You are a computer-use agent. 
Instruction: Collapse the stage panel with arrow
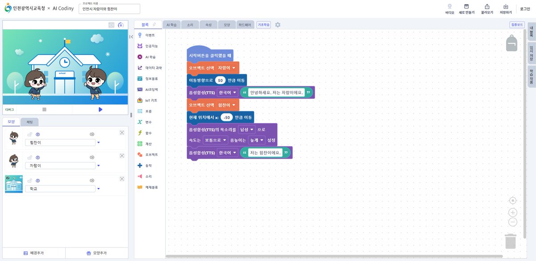(x=131, y=37)
